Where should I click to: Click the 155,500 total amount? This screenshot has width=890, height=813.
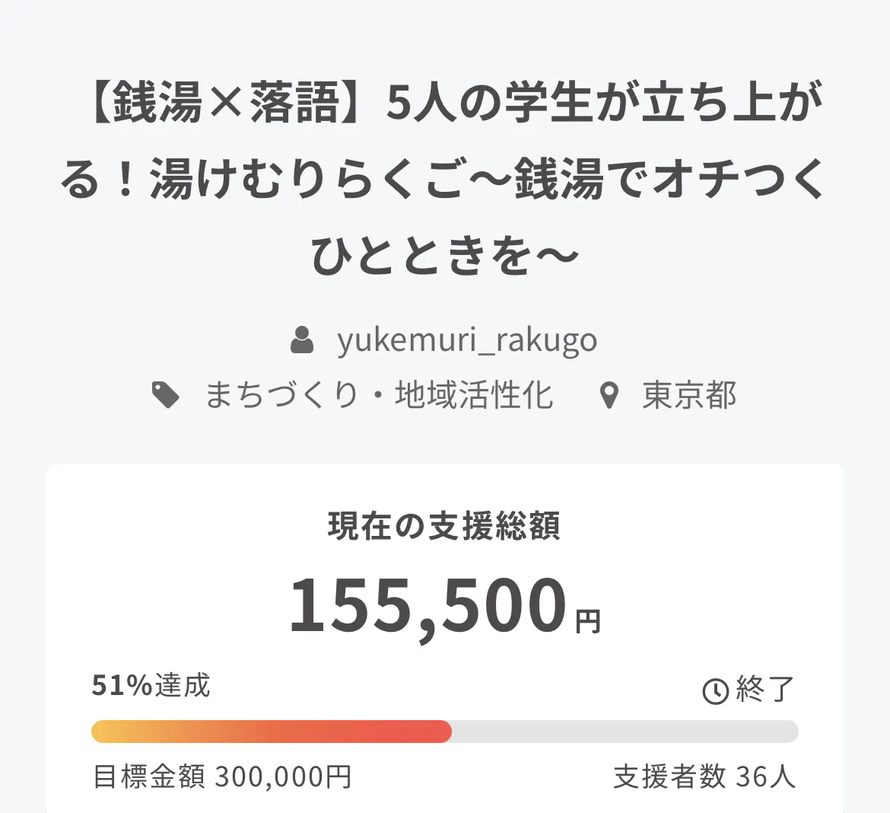tap(428, 605)
